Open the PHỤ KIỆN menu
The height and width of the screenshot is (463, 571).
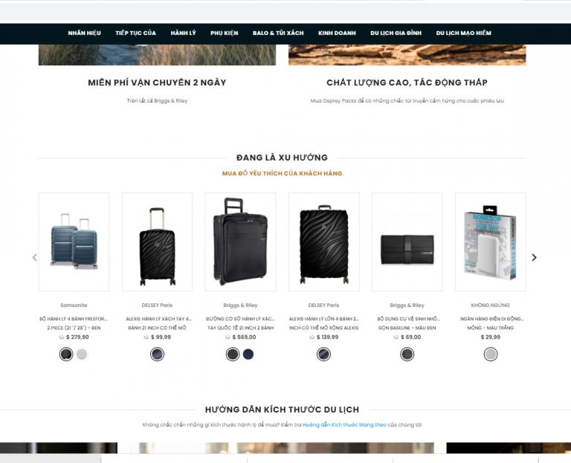pyautogui.click(x=225, y=33)
